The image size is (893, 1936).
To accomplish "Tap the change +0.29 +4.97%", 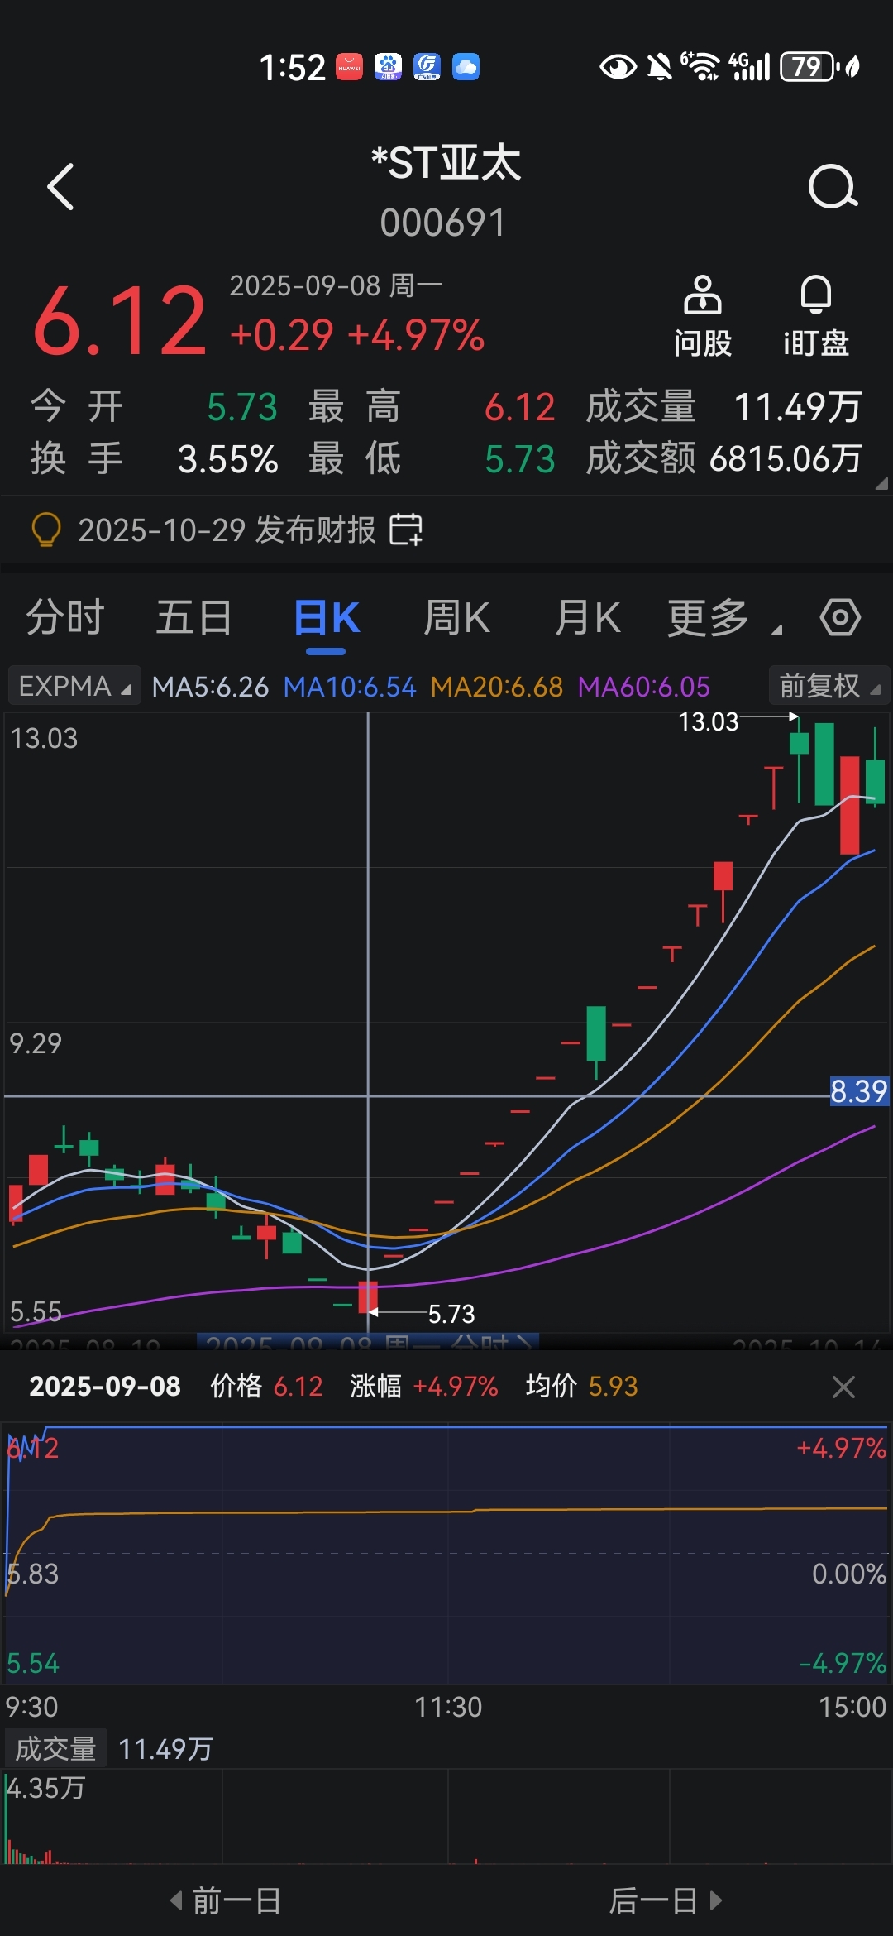I will tap(356, 335).
